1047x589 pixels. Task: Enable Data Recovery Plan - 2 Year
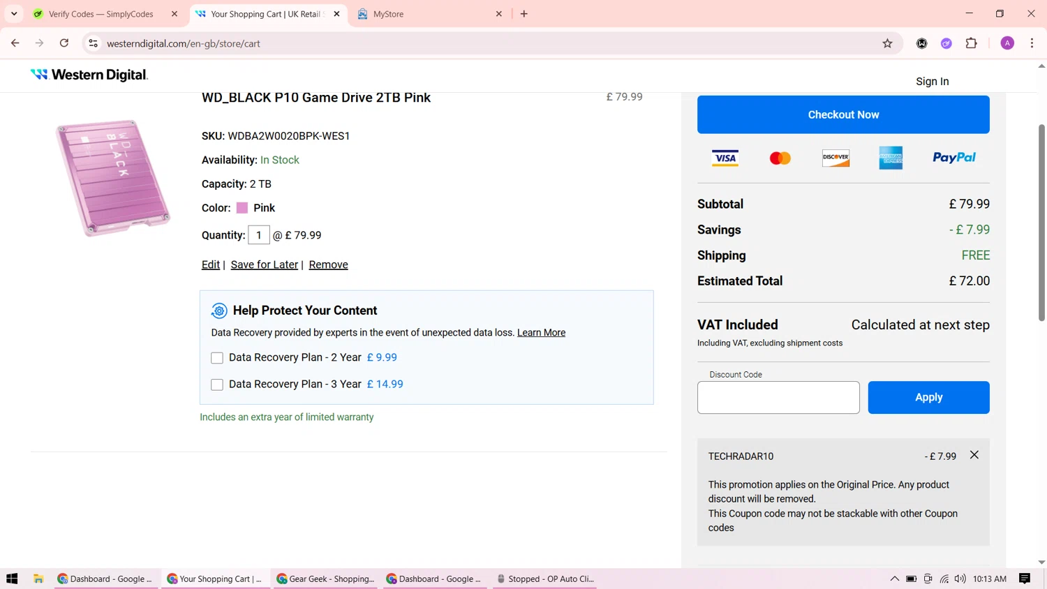click(x=217, y=358)
